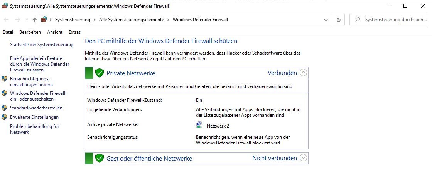The width and height of the screenshot is (432, 184).
Task: Open the address bar history dropdown
Action: coord(326,20)
